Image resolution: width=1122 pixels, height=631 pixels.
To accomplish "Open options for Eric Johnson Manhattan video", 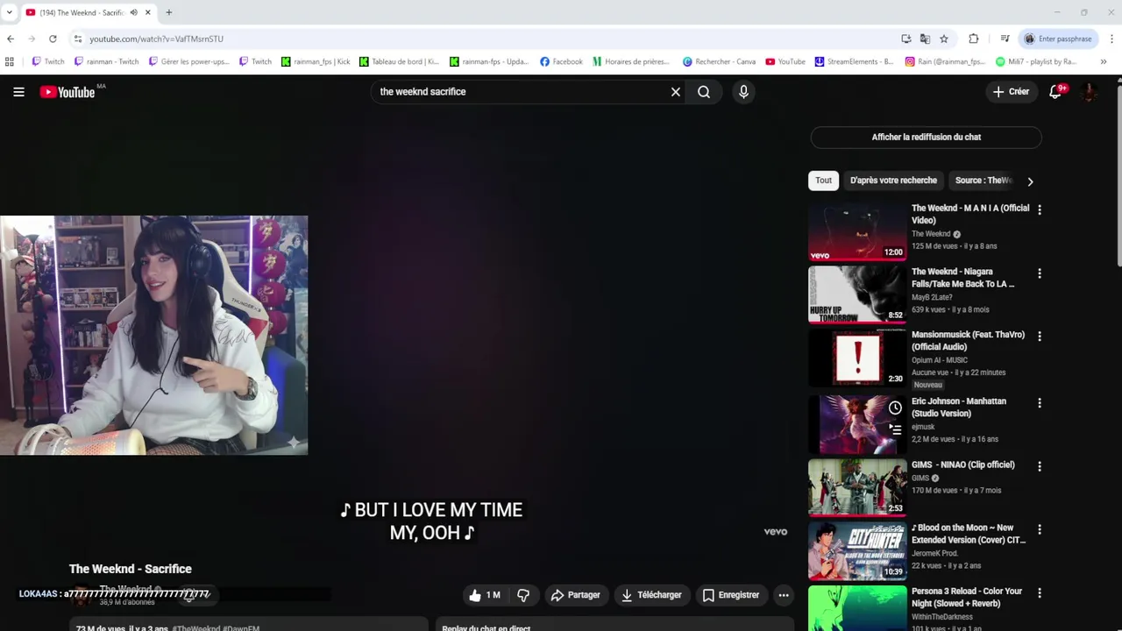I will click(x=1040, y=403).
